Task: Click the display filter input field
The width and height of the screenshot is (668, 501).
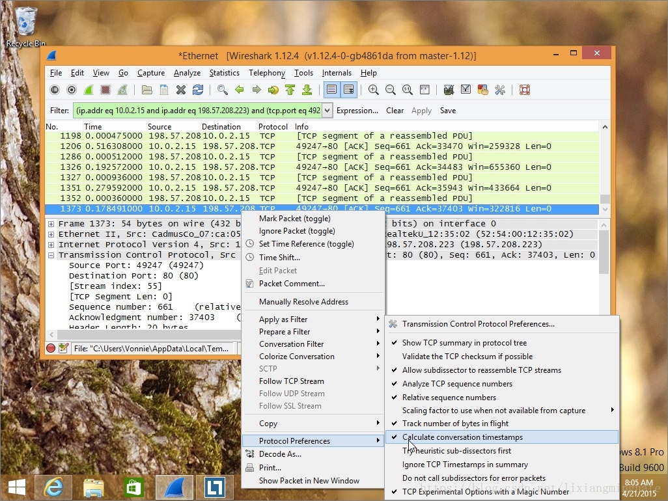Action: click(x=198, y=111)
